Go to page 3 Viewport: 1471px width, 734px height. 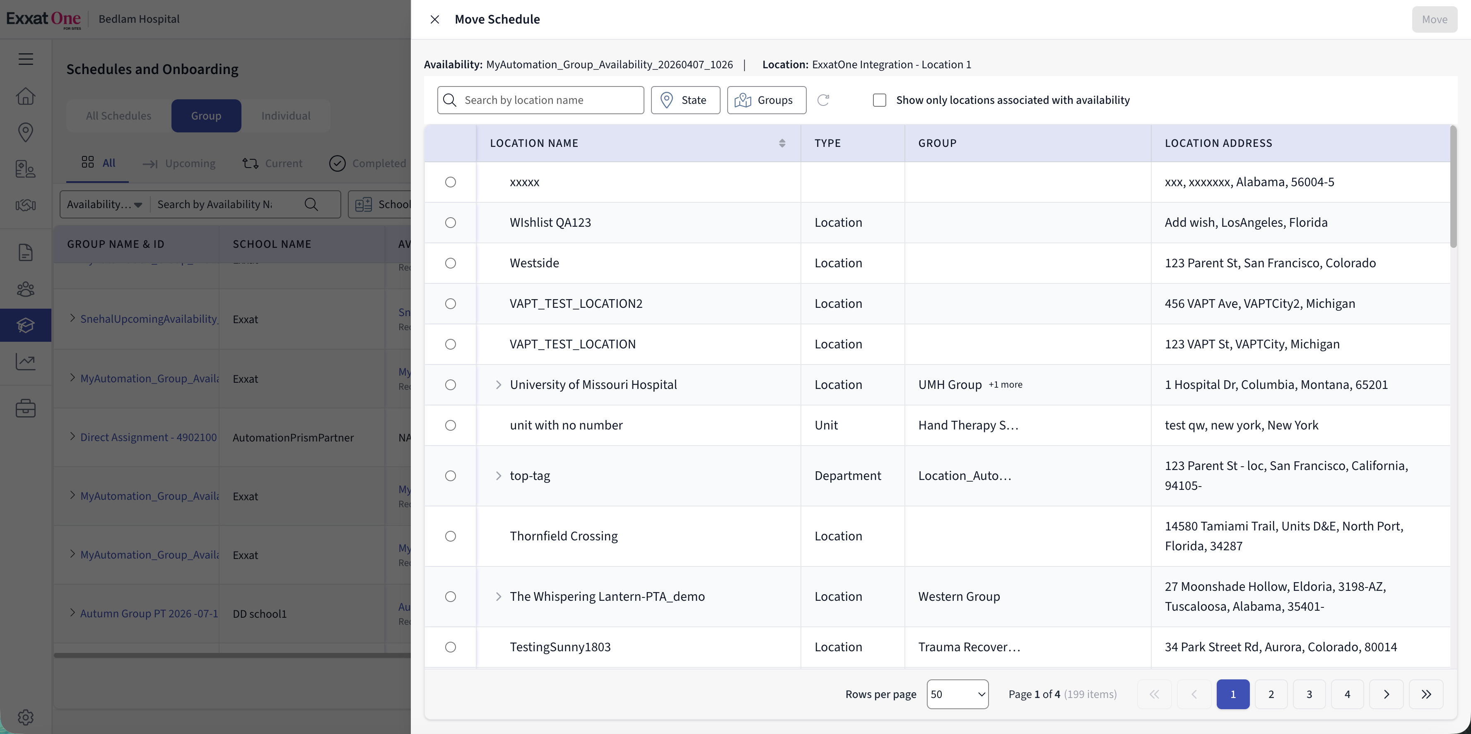pyautogui.click(x=1309, y=694)
